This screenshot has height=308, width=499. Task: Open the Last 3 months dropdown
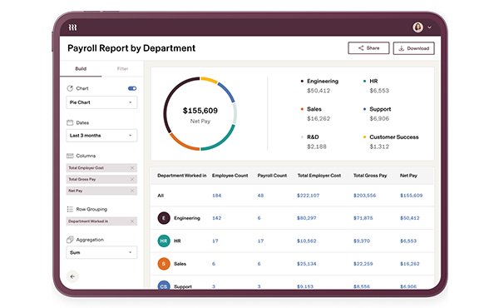[x=101, y=136]
